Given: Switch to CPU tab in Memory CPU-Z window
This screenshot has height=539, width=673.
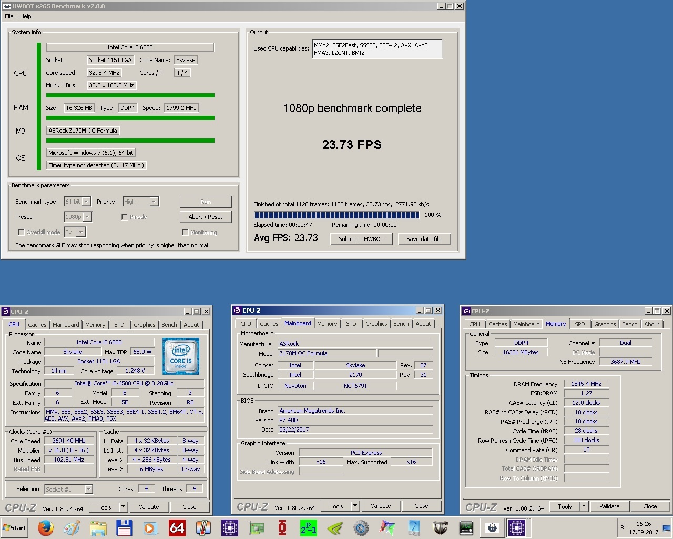Looking at the screenshot, I should coord(474,324).
